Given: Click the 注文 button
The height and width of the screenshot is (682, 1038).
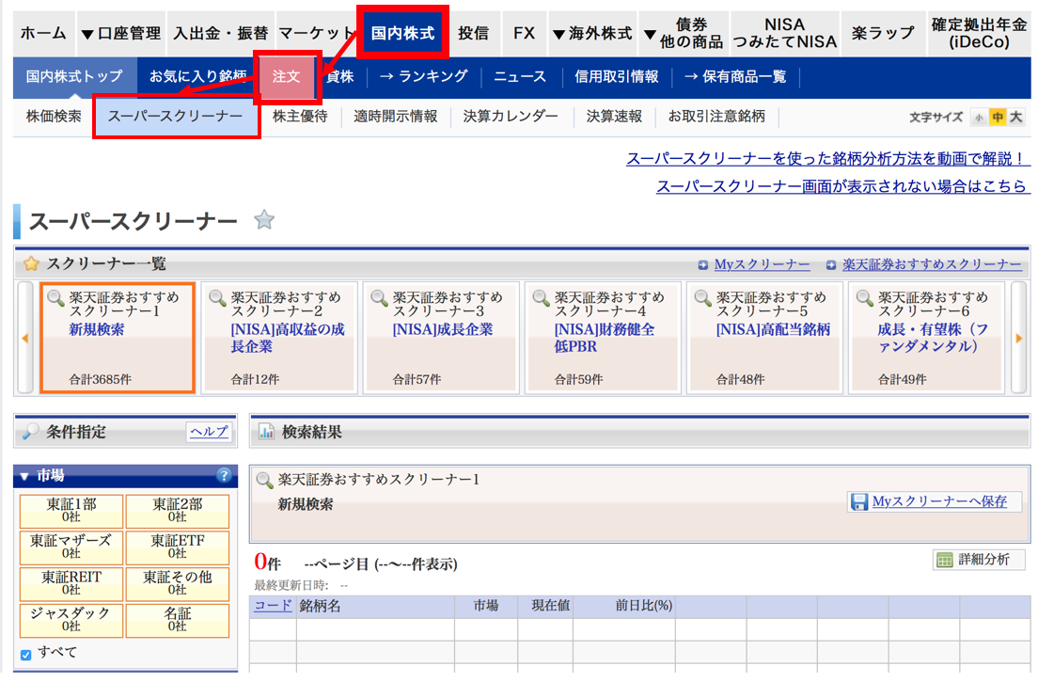Looking at the screenshot, I should [x=288, y=77].
